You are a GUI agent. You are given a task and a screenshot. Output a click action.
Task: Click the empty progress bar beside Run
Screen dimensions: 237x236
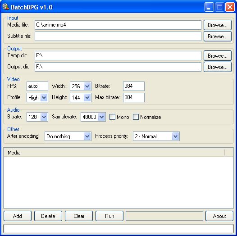coord(164,216)
